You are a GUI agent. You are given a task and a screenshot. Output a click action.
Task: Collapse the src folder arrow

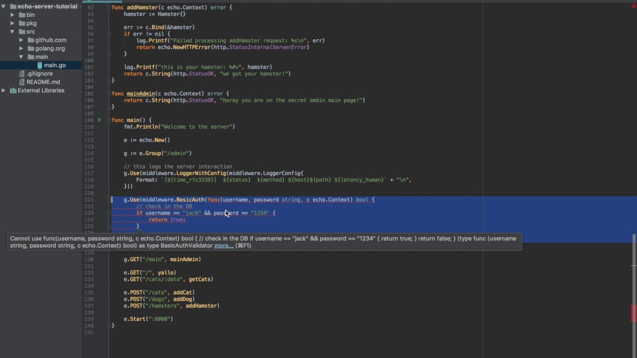click(12, 32)
